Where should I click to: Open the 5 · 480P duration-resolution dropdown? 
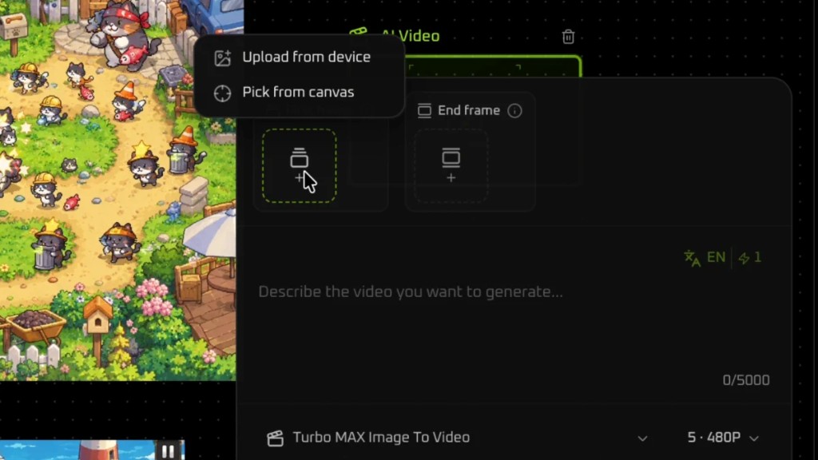[x=722, y=438]
